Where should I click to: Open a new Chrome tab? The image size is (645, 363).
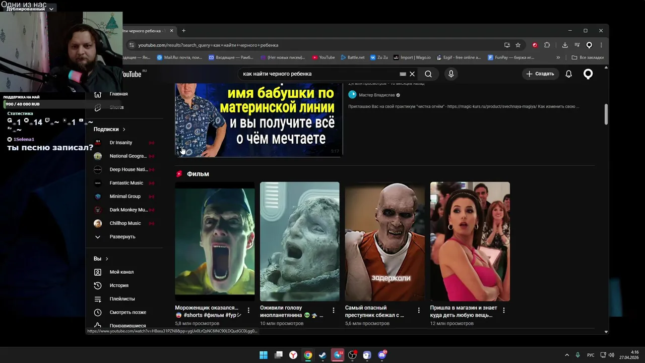(183, 31)
